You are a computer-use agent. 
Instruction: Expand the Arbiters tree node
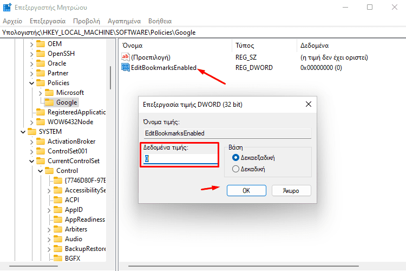coord(49,230)
